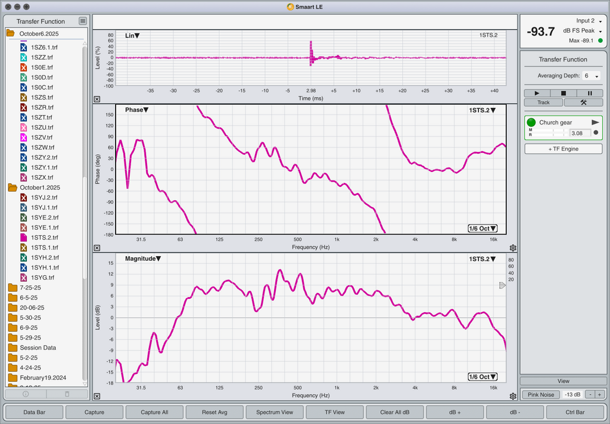Close the impulse response plot pane
Screen dimensions: 610x424
pyautogui.click(x=97, y=99)
